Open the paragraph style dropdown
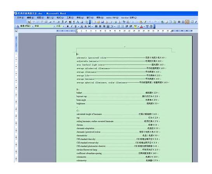 click(x=33, y=26)
